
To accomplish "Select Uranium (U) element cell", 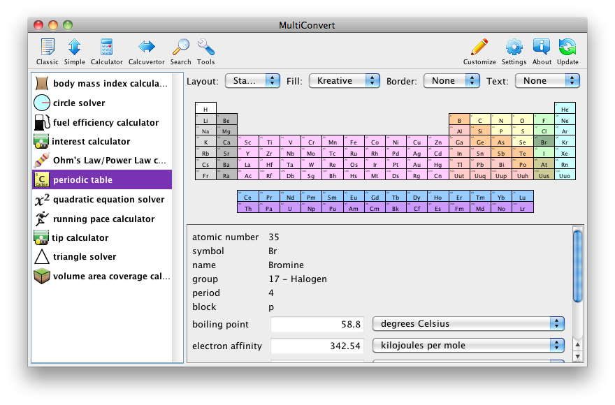I will click(290, 208).
